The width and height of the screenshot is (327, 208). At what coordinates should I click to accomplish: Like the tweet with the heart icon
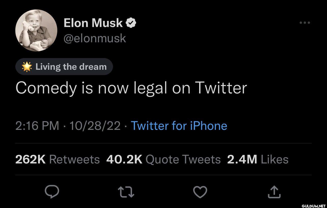coord(200,192)
